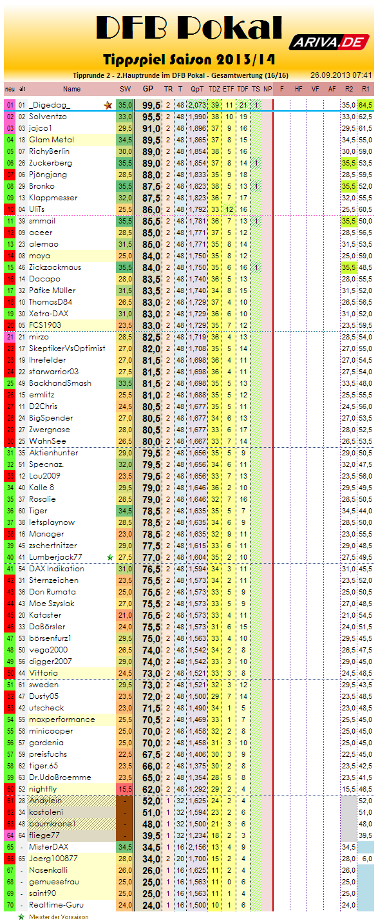Image resolution: width=378 pixels, height=923 pixels.
Task: Click player name Glam Metal
Action: (x=52, y=140)
